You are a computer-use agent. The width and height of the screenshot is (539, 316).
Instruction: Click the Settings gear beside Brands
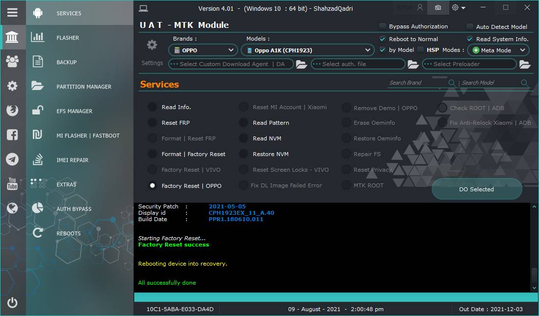[x=152, y=45]
